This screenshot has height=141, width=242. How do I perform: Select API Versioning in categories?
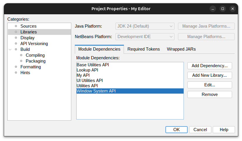pyautogui.click(x=34, y=44)
